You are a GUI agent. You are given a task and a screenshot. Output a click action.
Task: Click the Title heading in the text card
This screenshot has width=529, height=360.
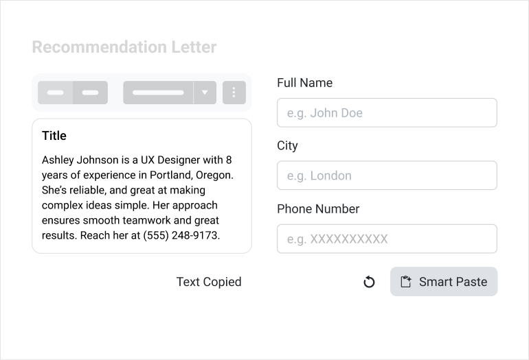coord(54,136)
